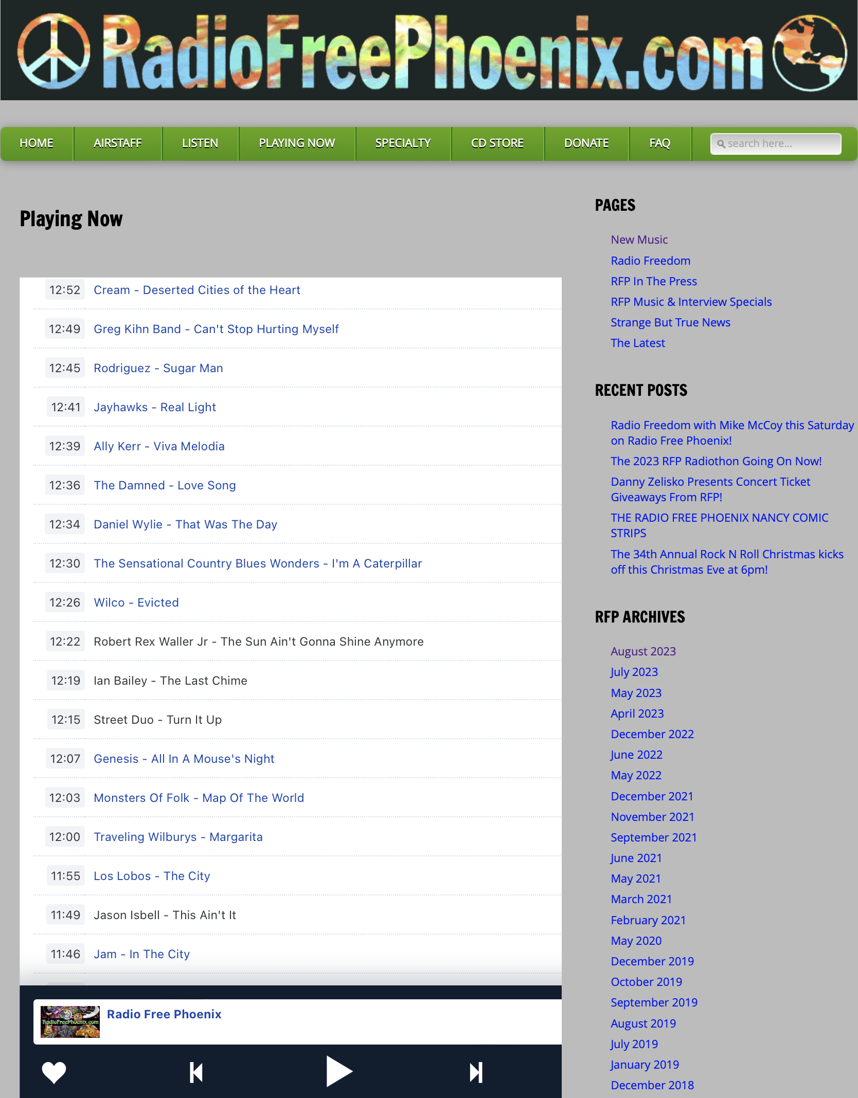Skip to previous track in player
This screenshot has height=1098, width=858.
(196, 1072)
